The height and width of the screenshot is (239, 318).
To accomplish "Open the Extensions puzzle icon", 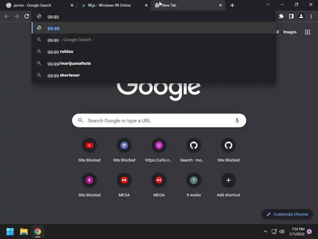I will click(281, 16).
